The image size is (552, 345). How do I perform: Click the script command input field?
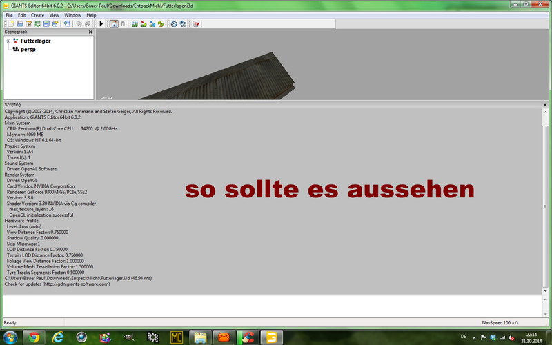[273, 306]
